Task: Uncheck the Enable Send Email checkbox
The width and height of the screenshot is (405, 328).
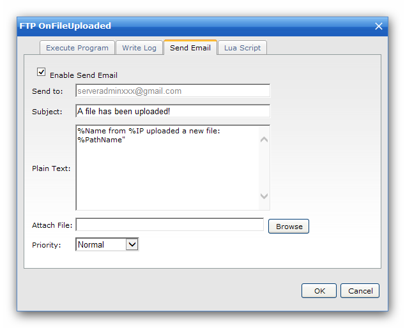Action: [41, 71]
